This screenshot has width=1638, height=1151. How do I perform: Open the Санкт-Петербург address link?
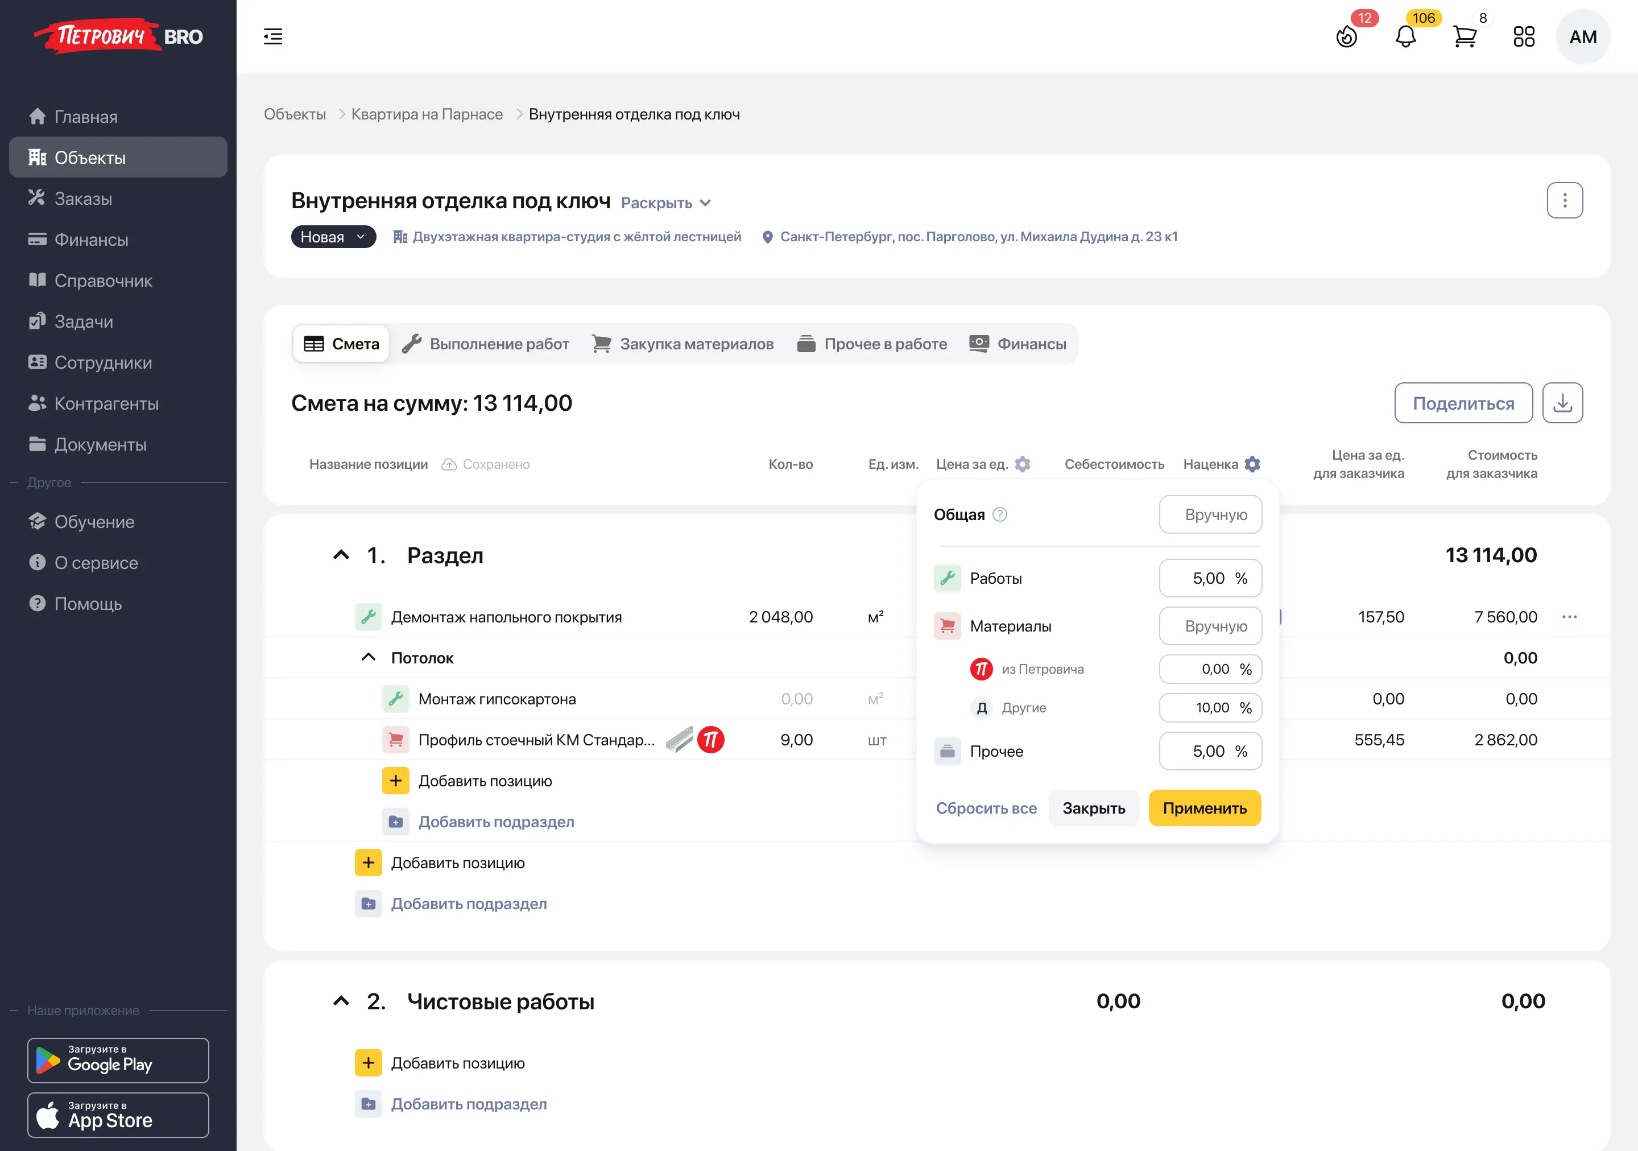970,237
